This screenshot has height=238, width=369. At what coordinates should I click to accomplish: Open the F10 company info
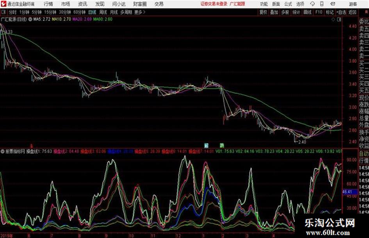pos(319,12)
